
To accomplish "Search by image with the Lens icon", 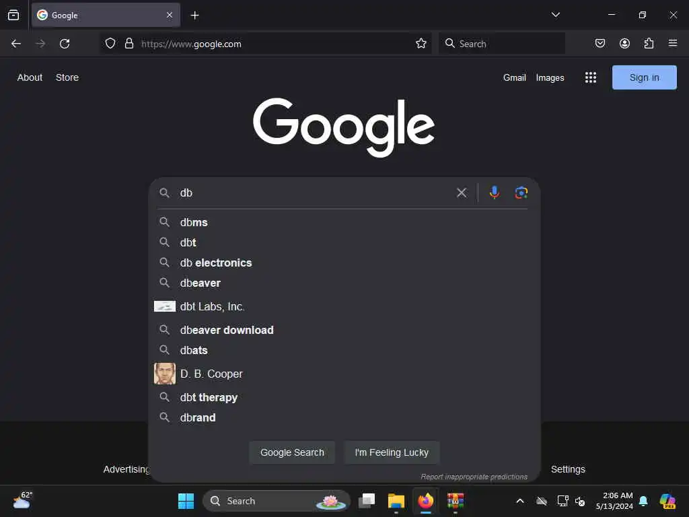I will 521,193.
